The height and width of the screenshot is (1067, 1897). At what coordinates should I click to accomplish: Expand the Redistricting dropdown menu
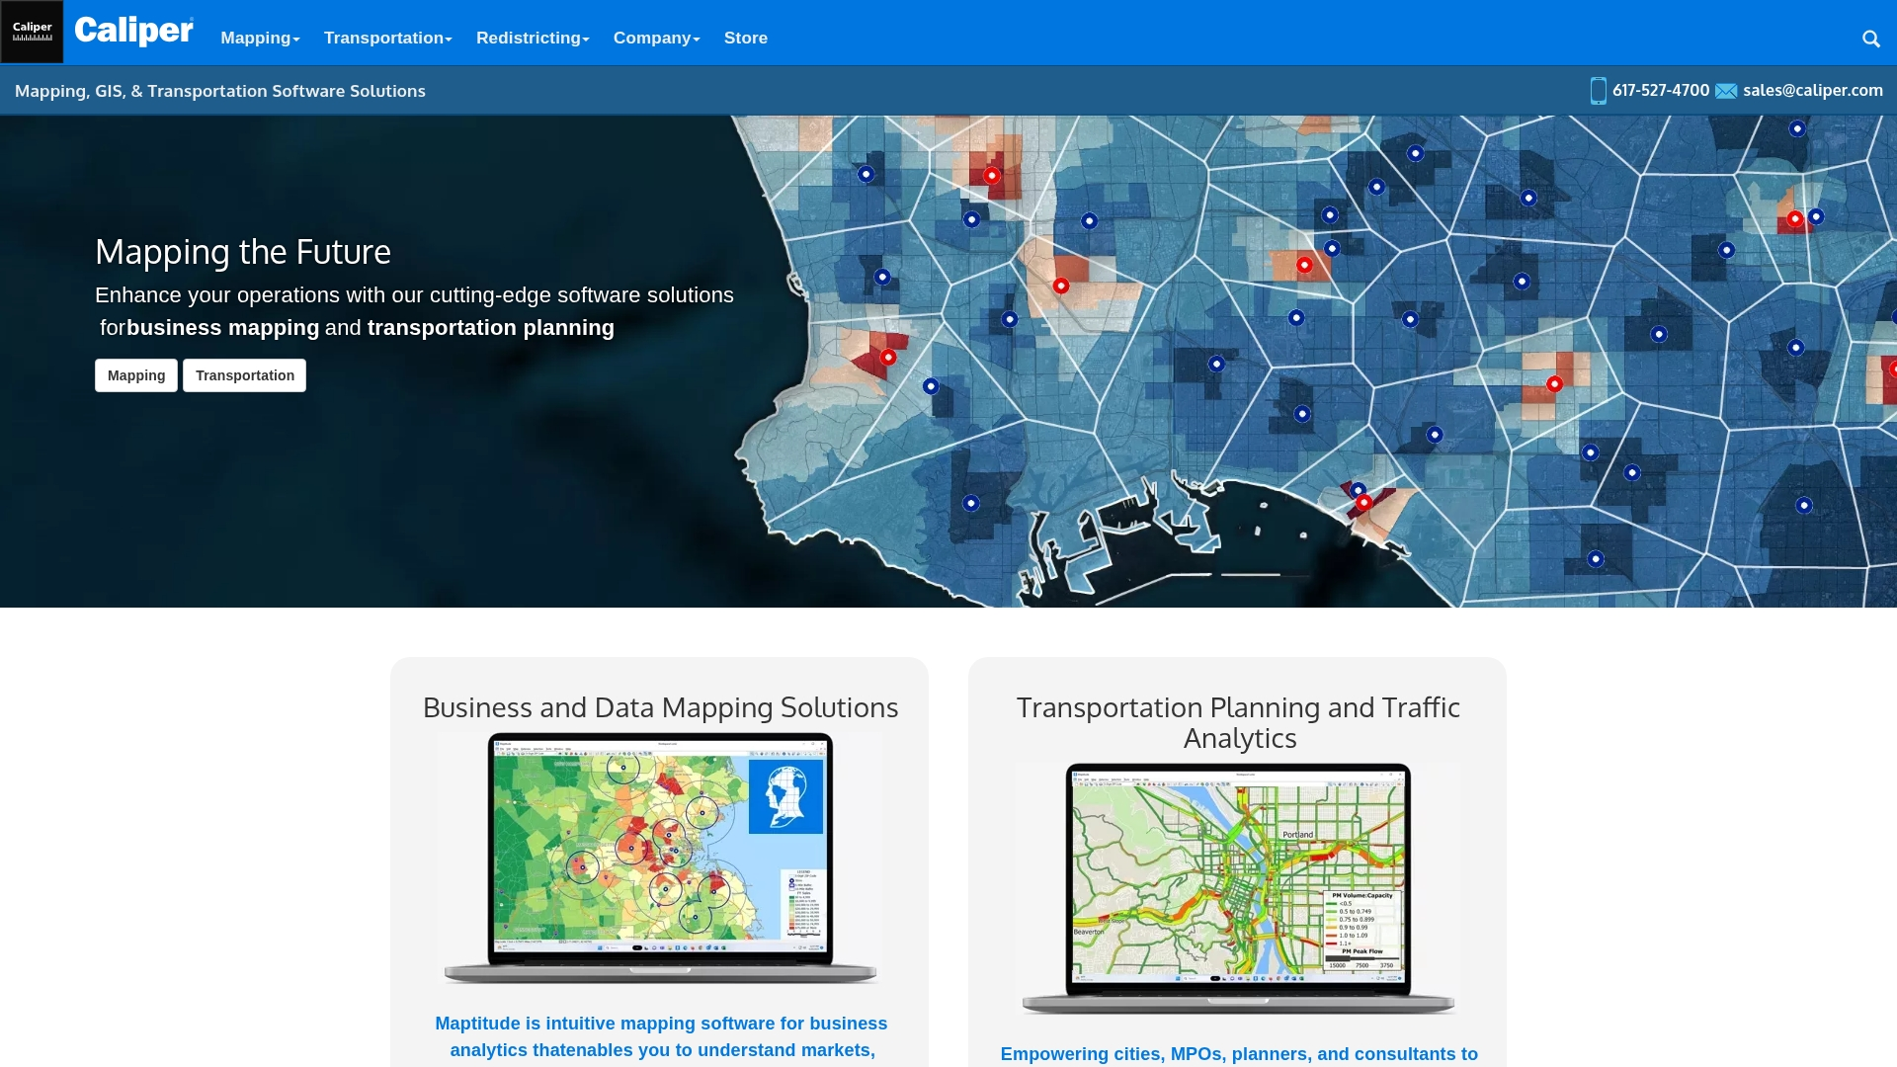[x=533, y=38]
